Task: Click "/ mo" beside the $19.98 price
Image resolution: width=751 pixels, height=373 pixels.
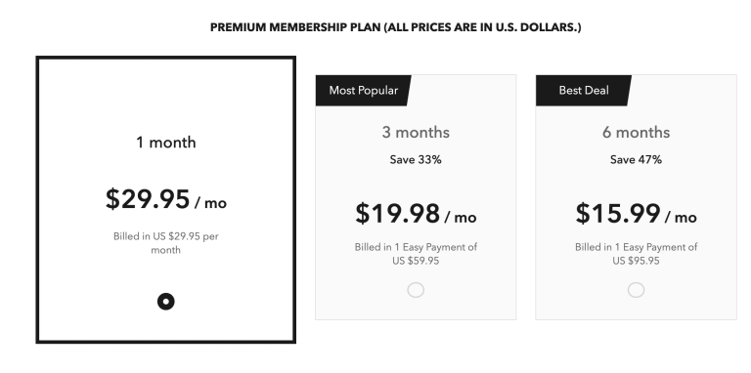Action: click(461, 217)
